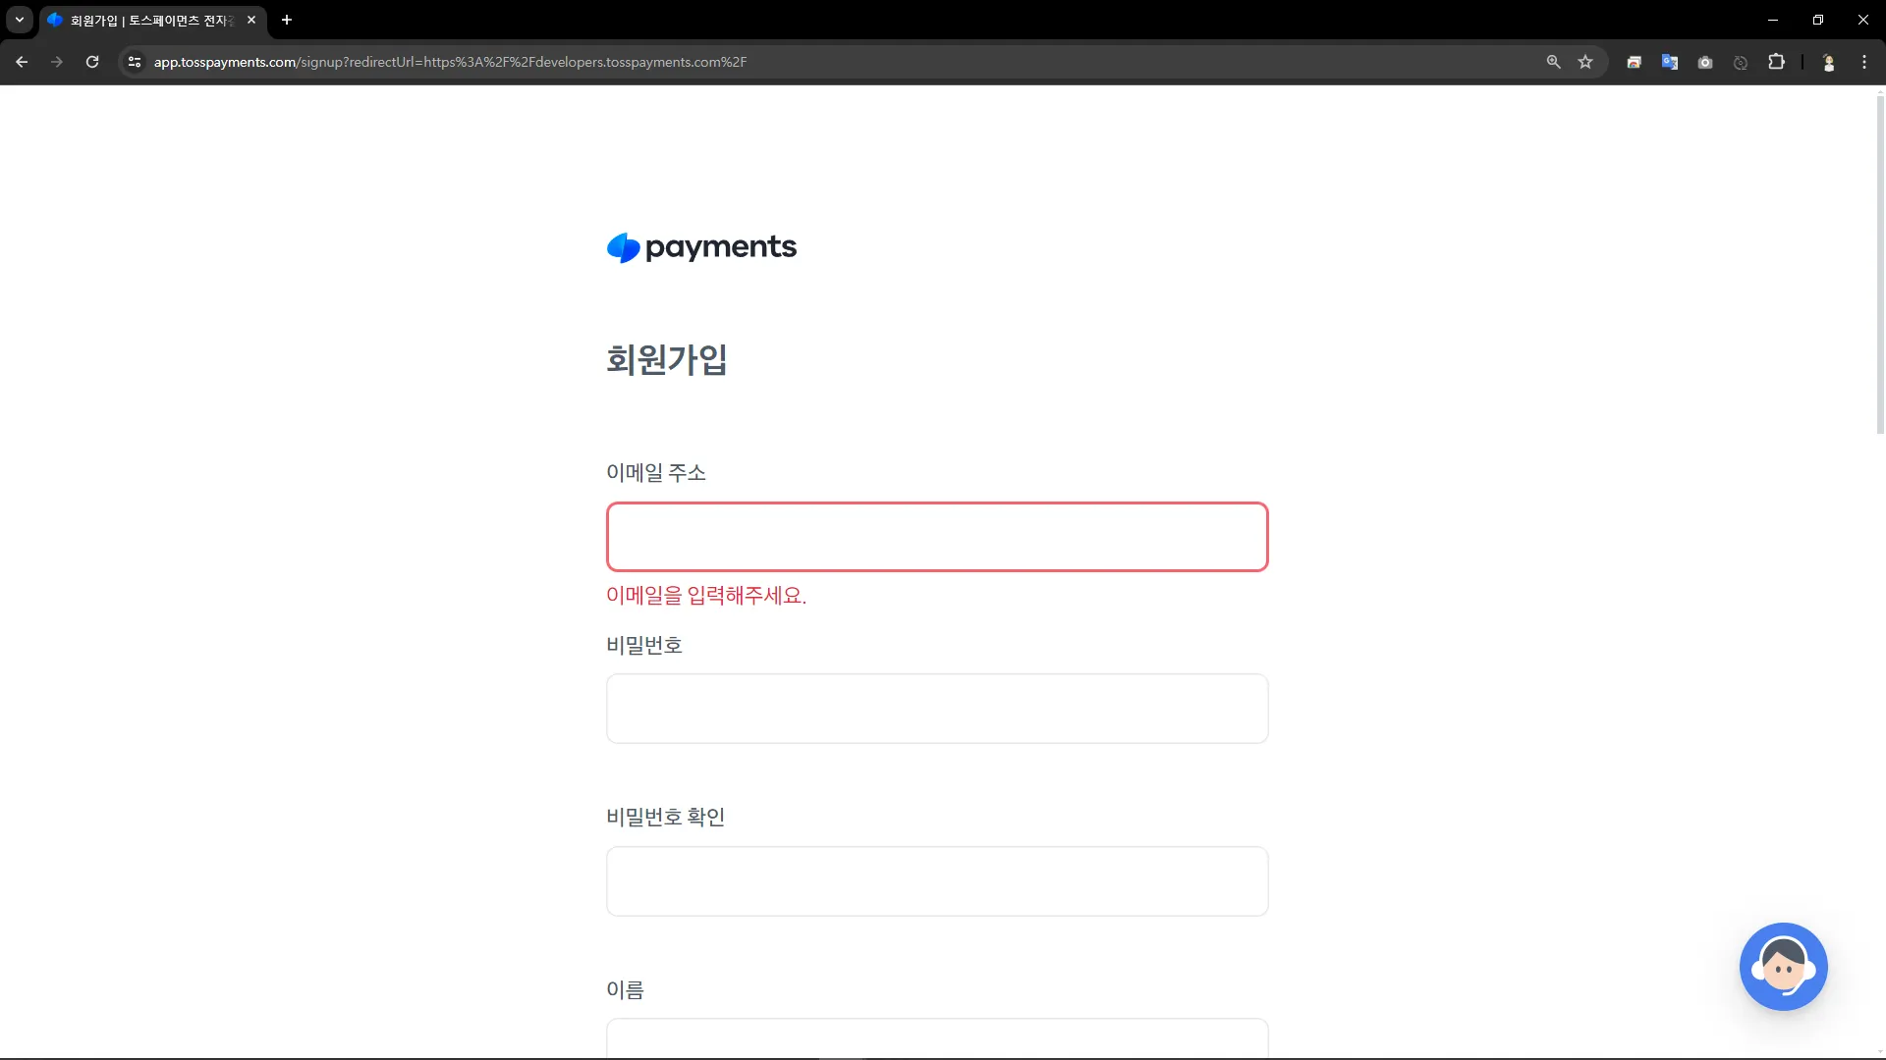This screenshot has width=1886, height=1060.
Task: Open the Chrome three-dot menu
Action: 1863,62
